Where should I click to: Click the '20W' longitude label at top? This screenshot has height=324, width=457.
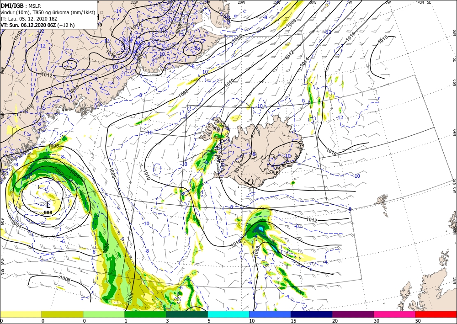(241, 2)
